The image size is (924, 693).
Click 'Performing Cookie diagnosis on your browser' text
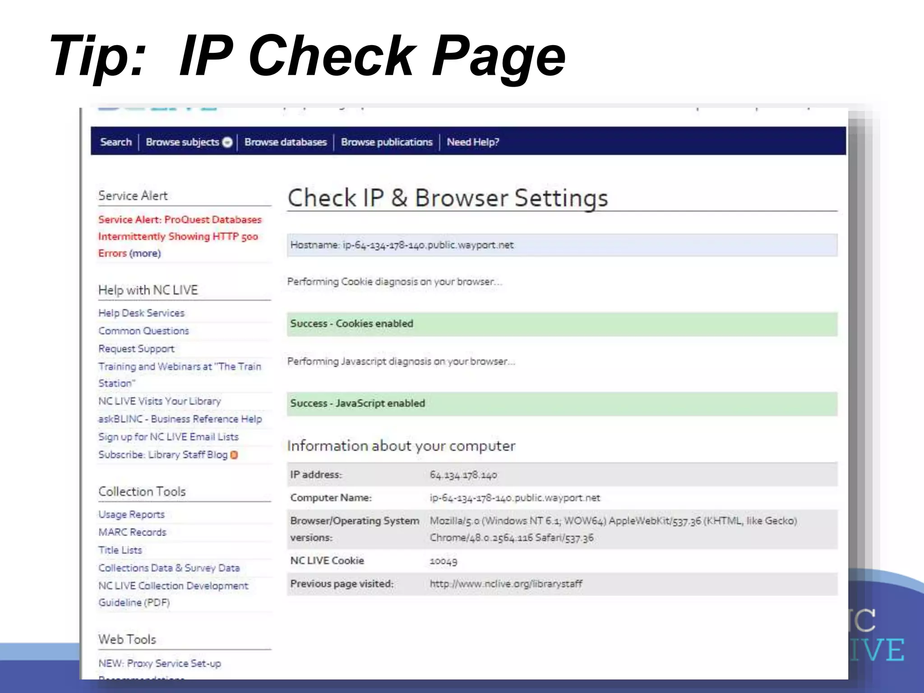tap(394, 282)
